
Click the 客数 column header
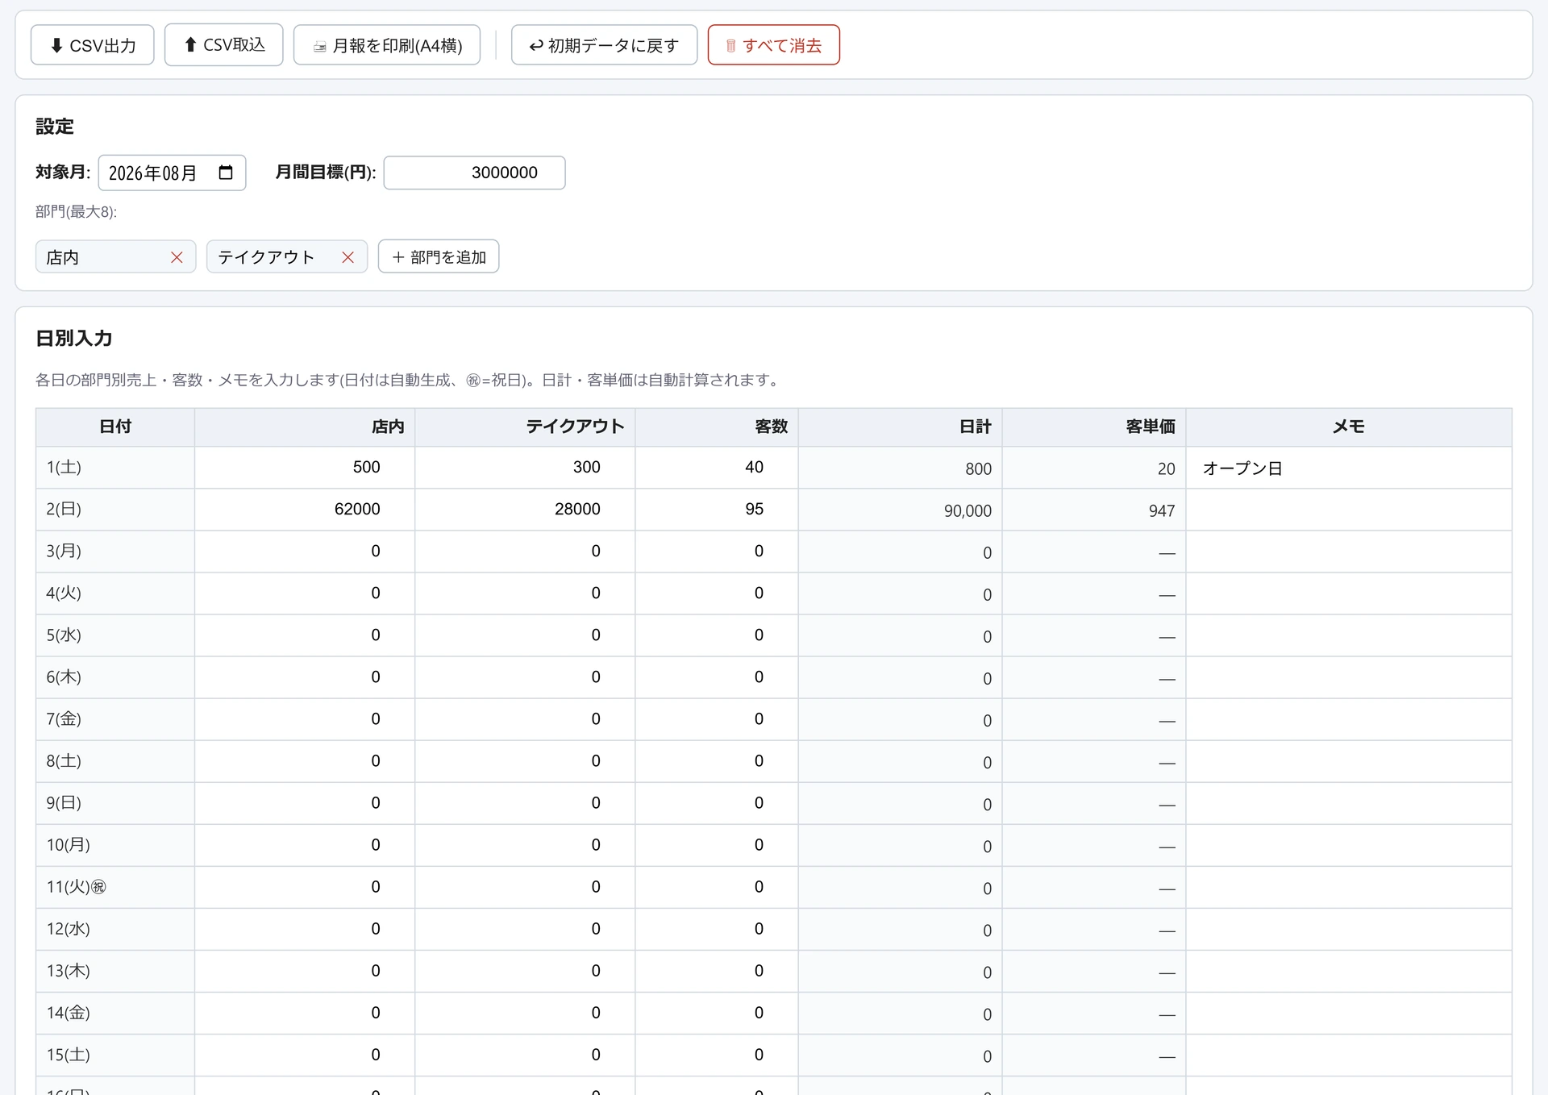coord(717,427)
